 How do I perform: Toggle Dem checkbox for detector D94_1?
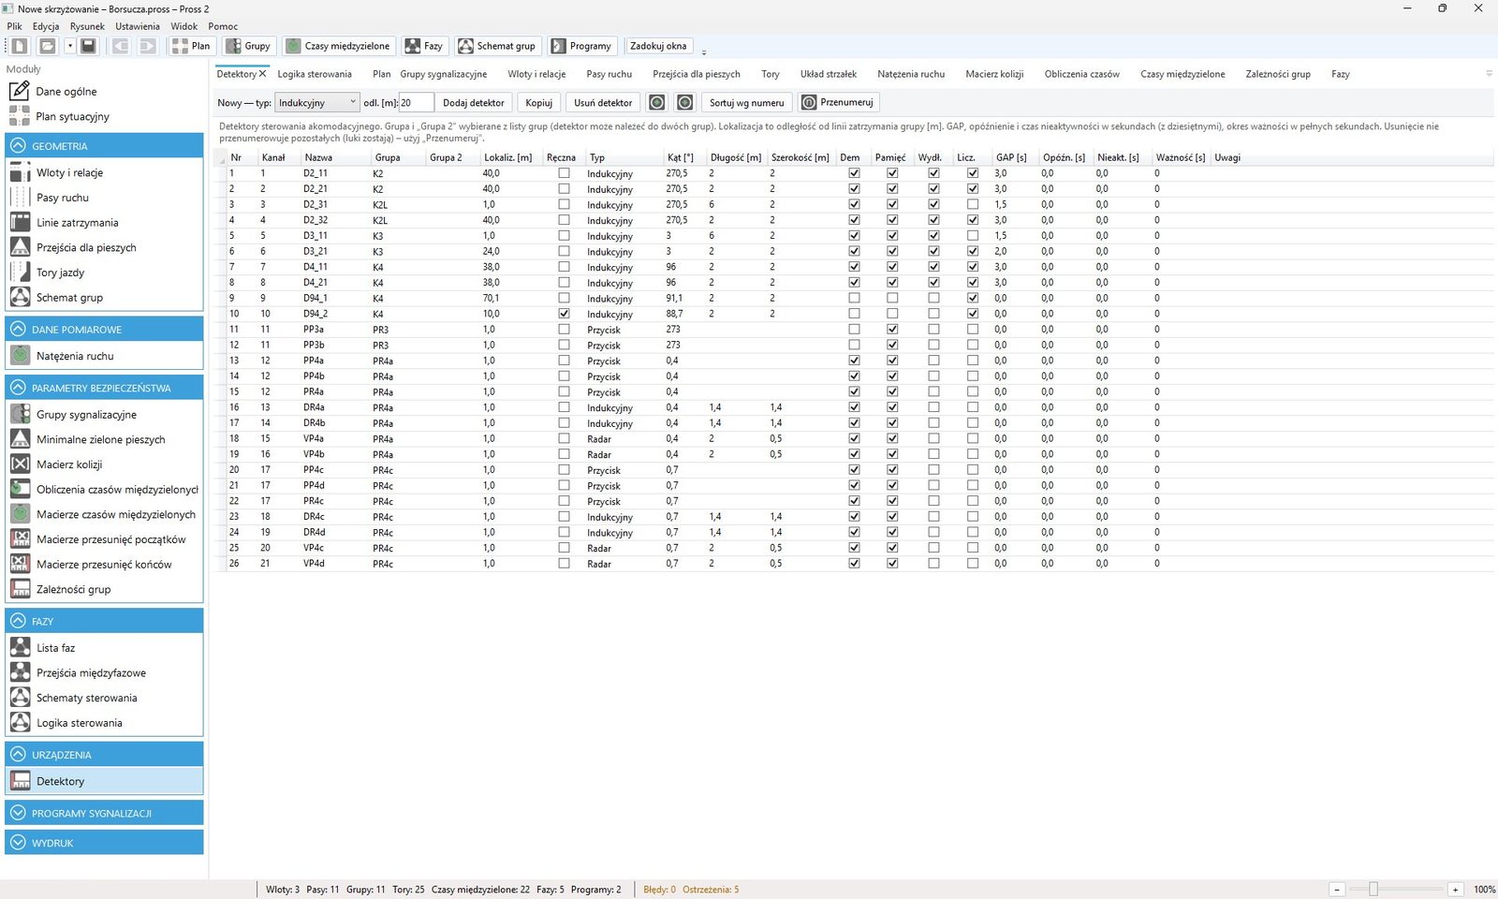(854, 298)
